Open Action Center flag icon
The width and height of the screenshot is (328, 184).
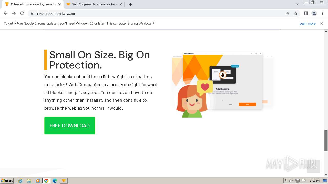tap(304, 181)
